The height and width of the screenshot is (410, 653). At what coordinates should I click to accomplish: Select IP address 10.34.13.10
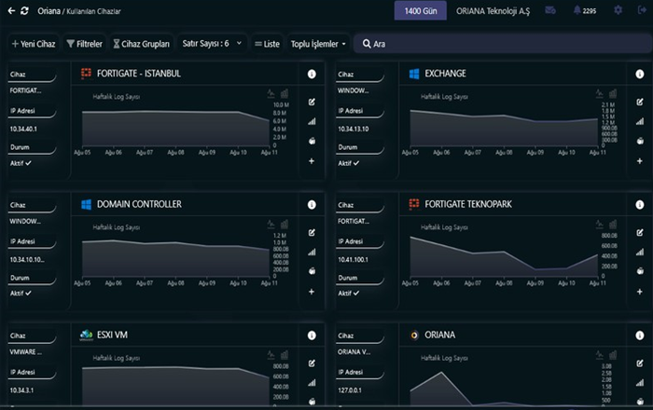(354, 129)
